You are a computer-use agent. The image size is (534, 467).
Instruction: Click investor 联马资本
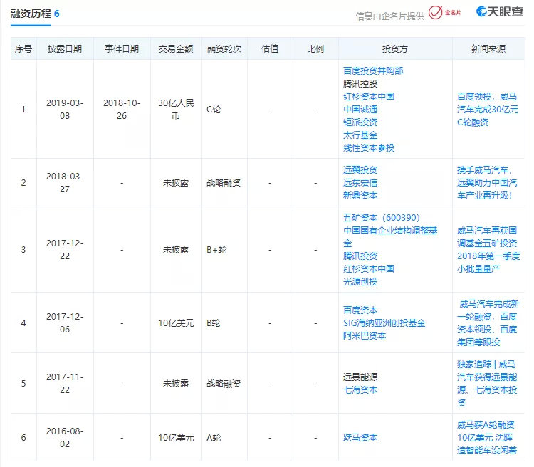click(x=360, y=437)
